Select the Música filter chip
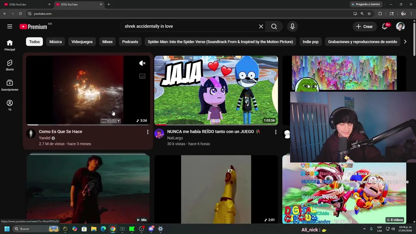416x234 pixels. pos(56,42)
